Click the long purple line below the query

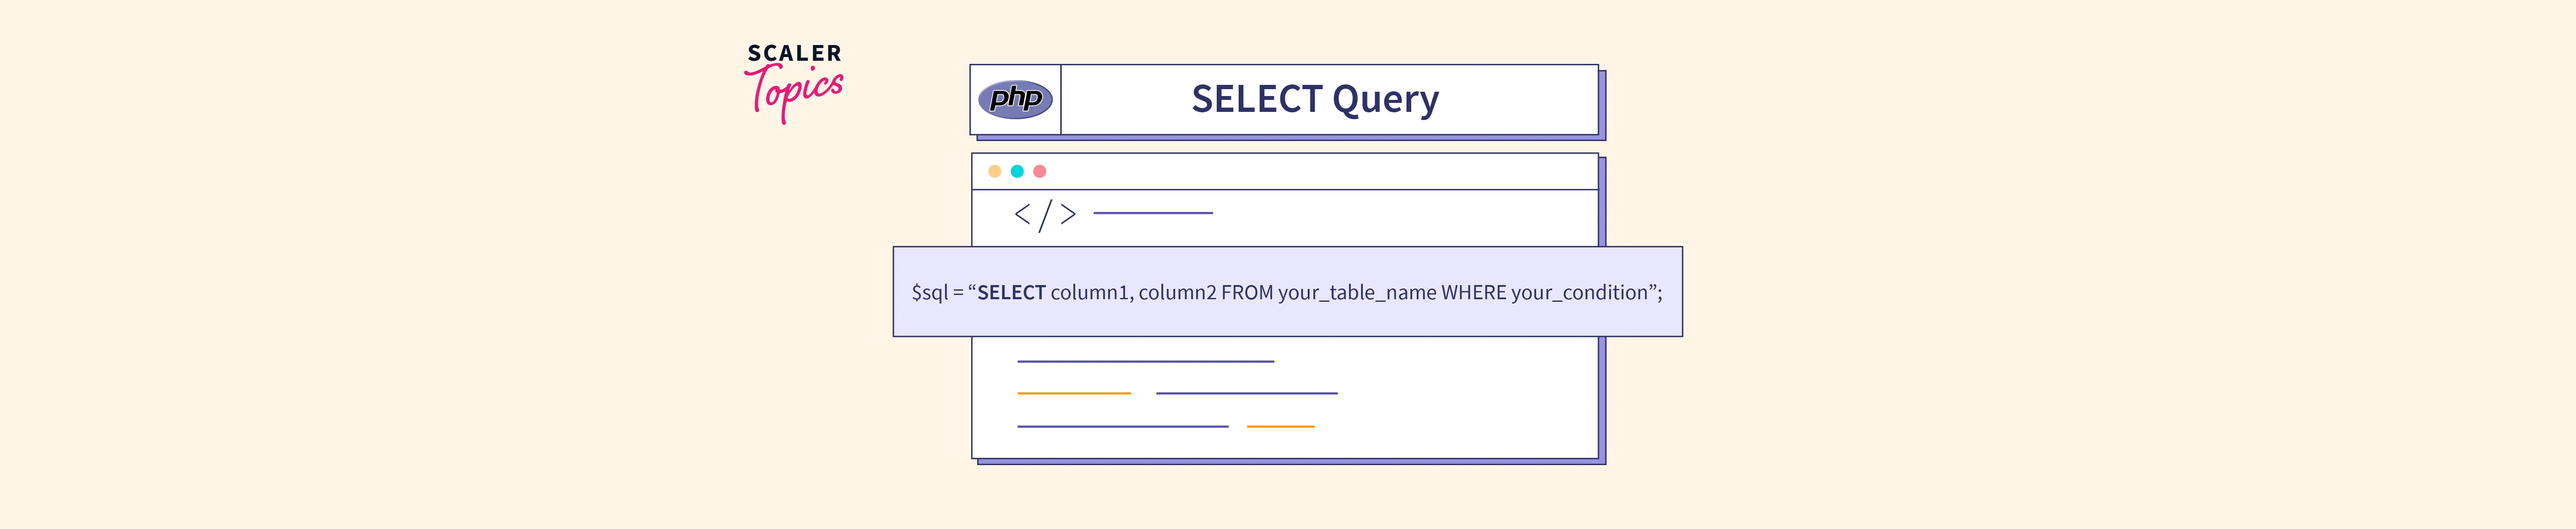coord(1145,361)
